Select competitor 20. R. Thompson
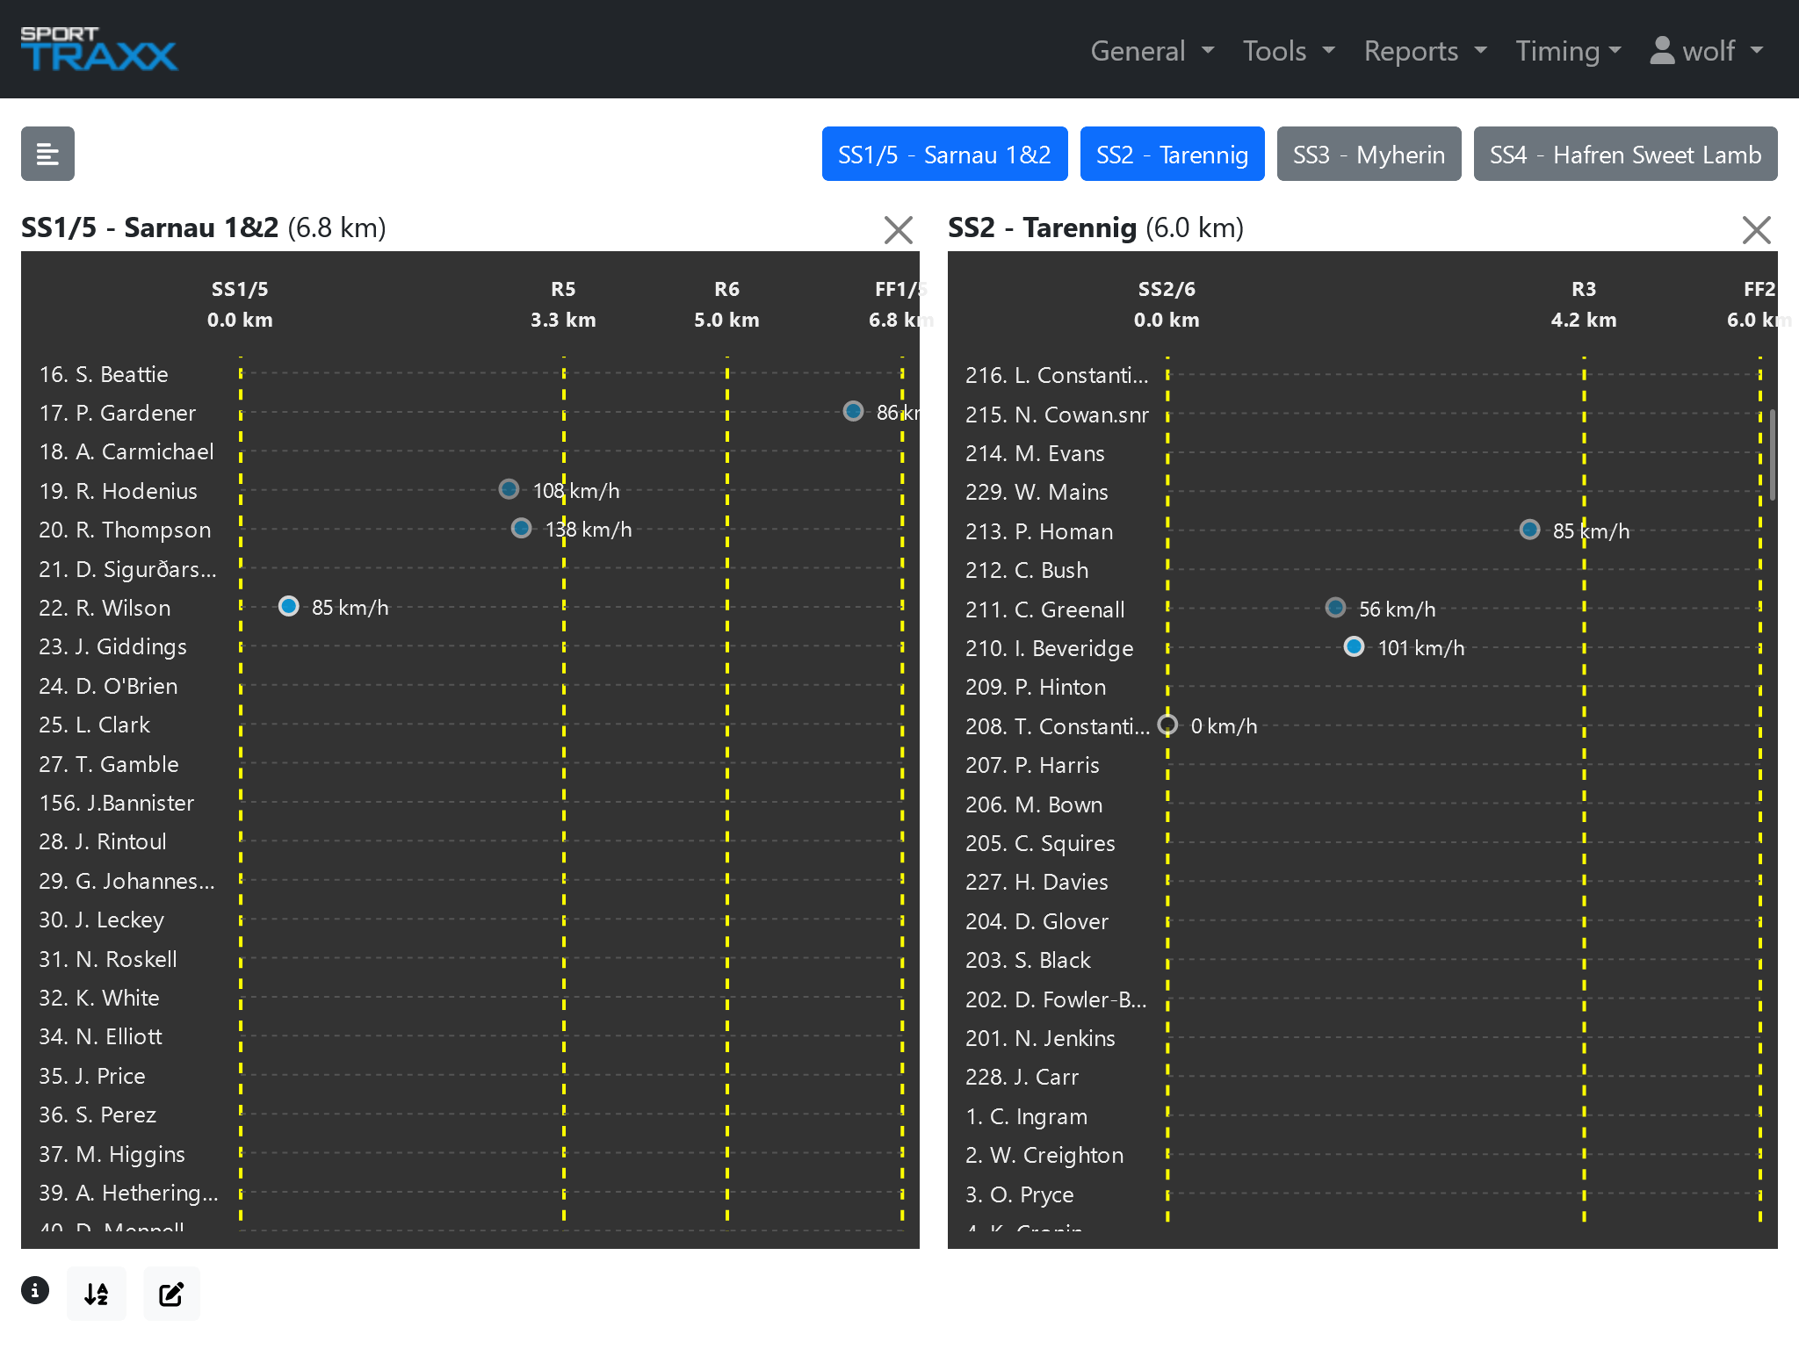Viewport: 1799px width, 1349px height. pos(125,530)
